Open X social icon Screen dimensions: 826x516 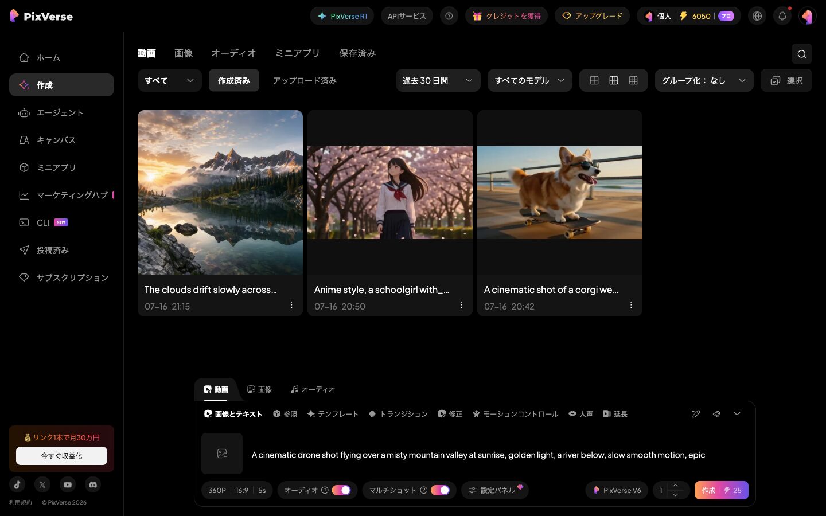coord(42,484)
